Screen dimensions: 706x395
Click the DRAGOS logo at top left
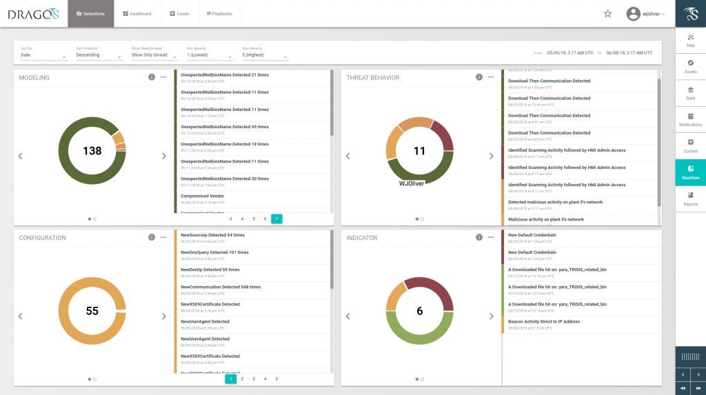pyautogui.click(x=33, y=14)
